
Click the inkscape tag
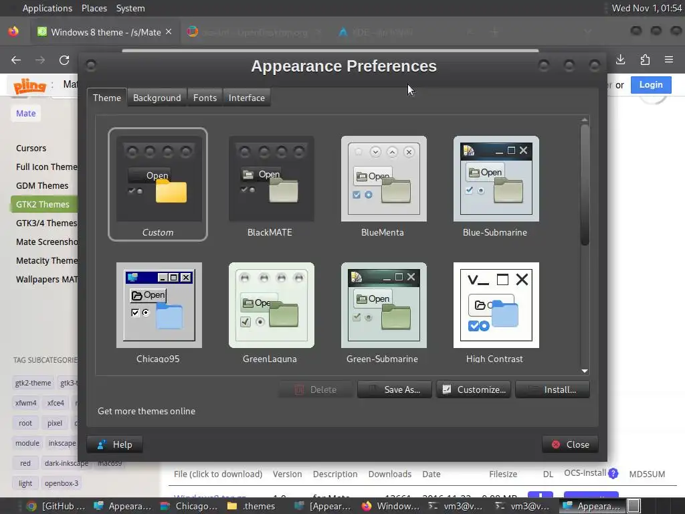coord(61,443)
